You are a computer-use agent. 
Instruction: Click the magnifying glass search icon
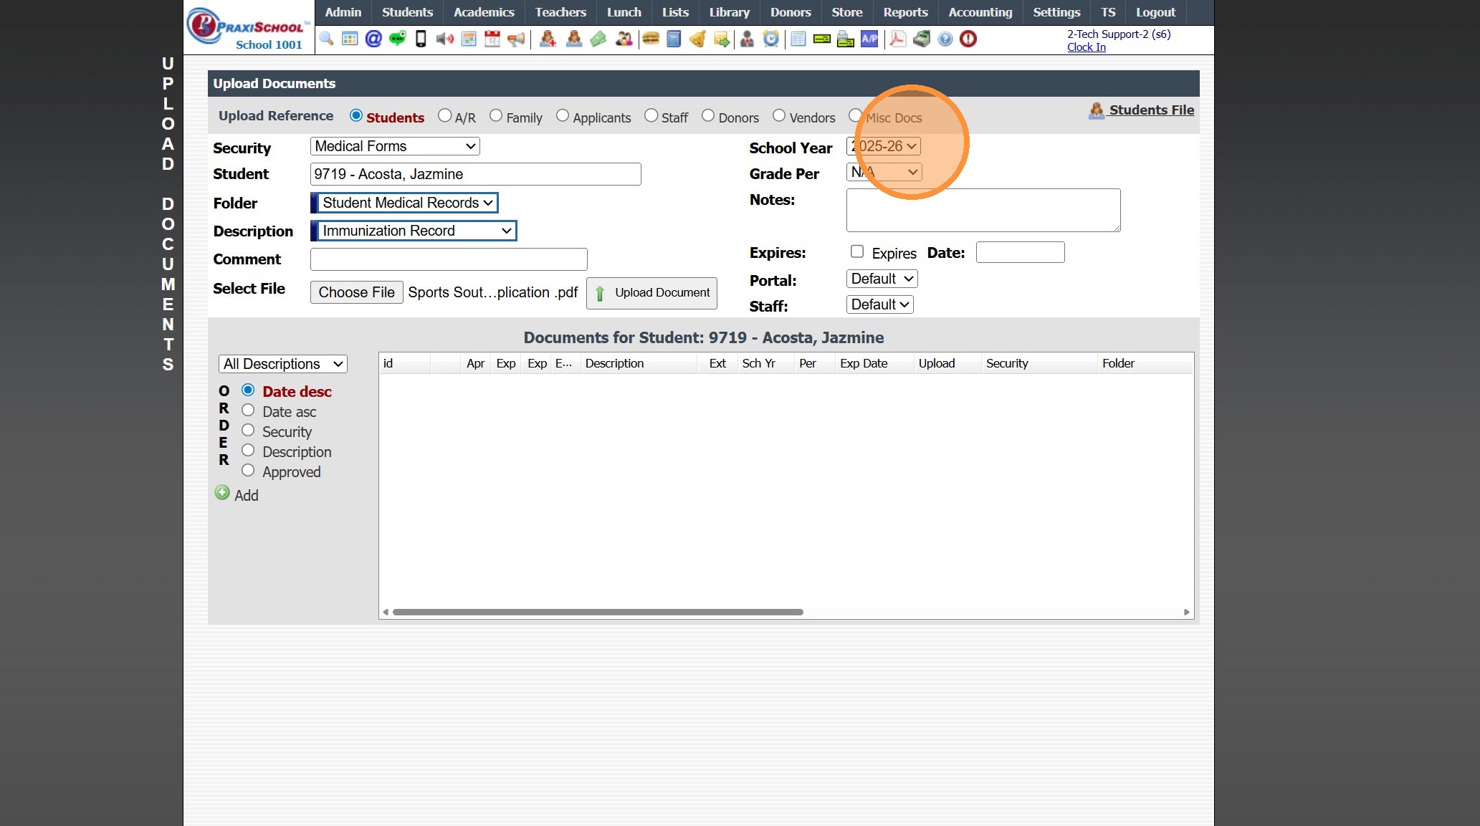pyautogui.click(x=326, y=39)
